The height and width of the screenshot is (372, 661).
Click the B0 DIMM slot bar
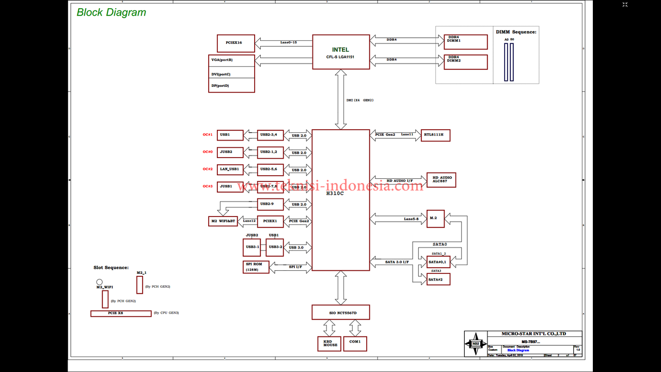pos(512,61)
